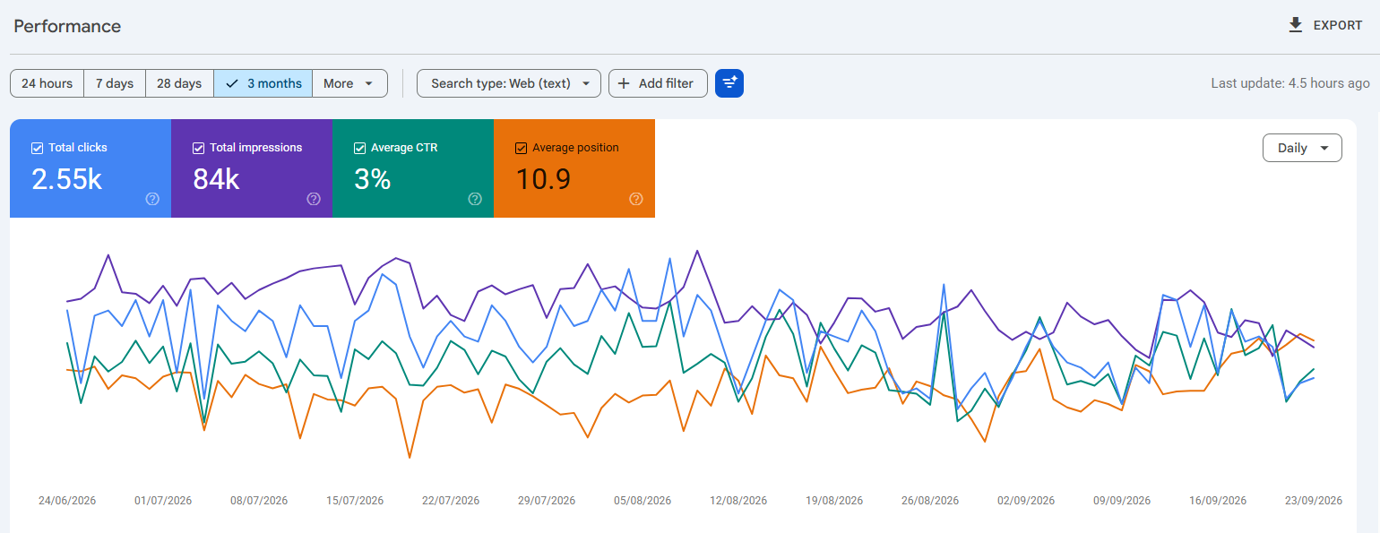Open the More date range dropdown
1380x533 pixels.
[x=349, y=83]
